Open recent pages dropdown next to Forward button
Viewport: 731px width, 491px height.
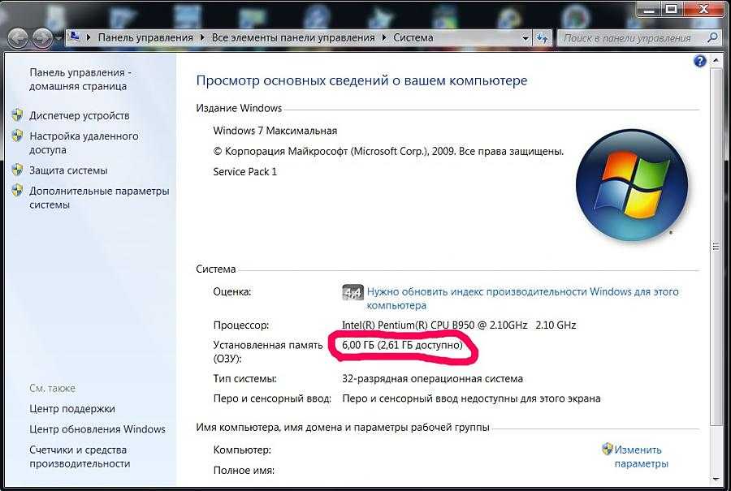58,38
